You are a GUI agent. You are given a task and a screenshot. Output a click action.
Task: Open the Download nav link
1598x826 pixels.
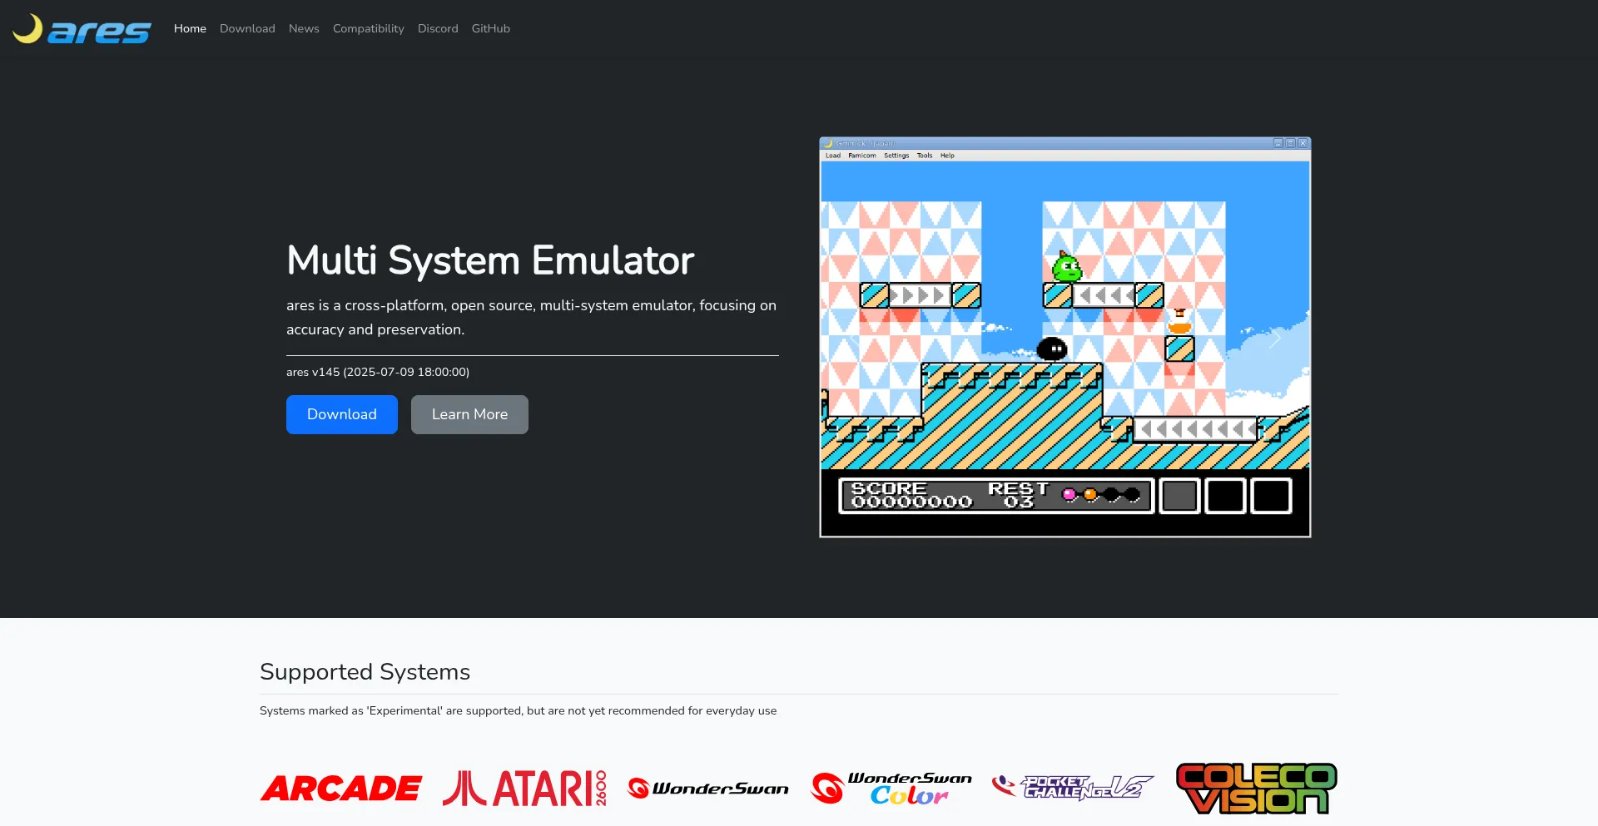click(247, 28)
